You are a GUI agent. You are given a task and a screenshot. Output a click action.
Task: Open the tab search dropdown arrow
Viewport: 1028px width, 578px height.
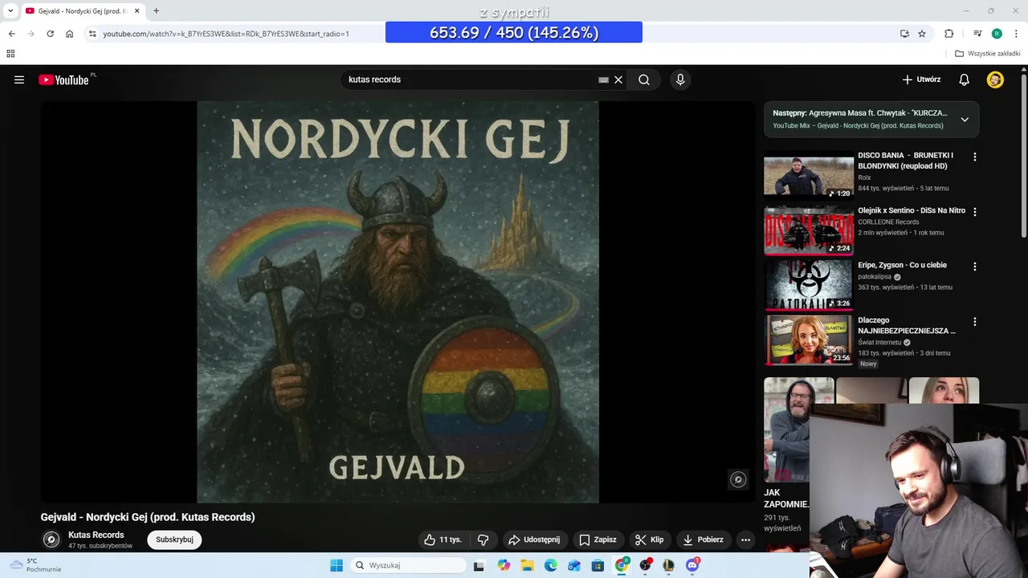[10, 11]
